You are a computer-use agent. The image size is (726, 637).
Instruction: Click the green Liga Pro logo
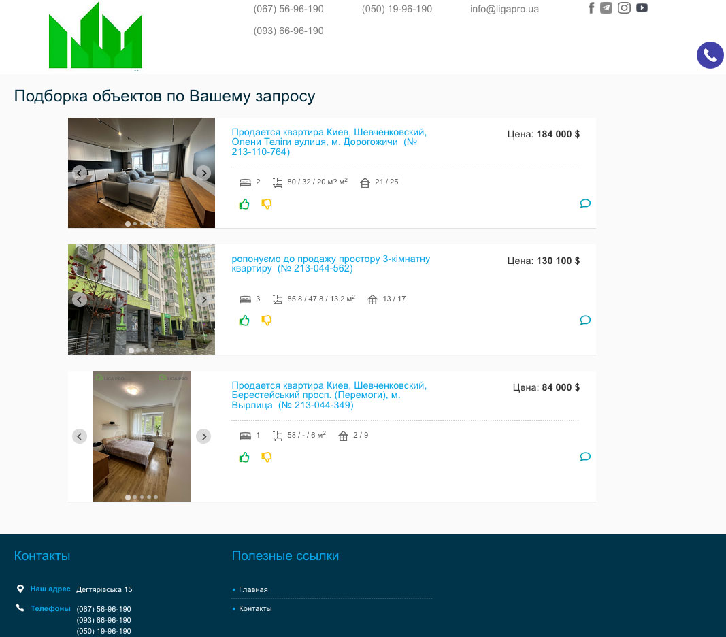point(95,35)
